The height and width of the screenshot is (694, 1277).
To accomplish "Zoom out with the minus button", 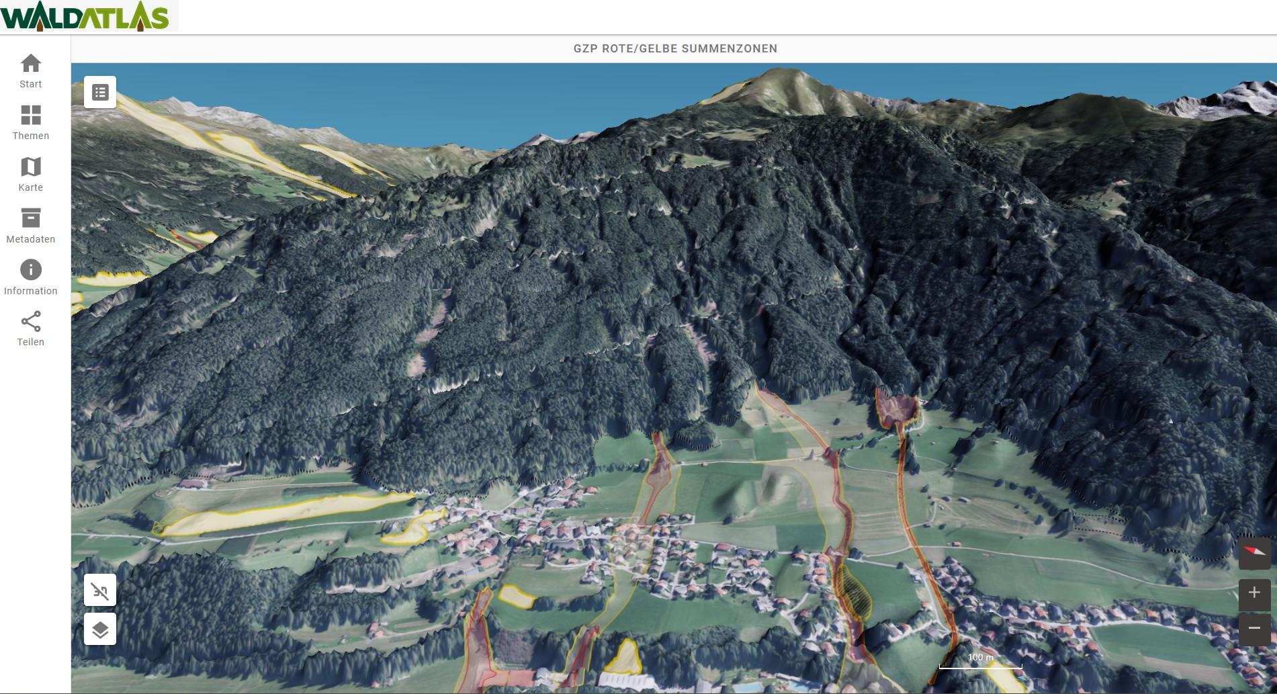I will [x=1254, y=628].
